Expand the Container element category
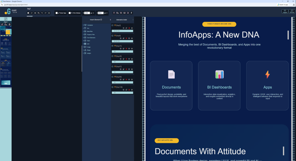This screenshot has width=296, height=161. pyautogui.click(x=83, y=25)
